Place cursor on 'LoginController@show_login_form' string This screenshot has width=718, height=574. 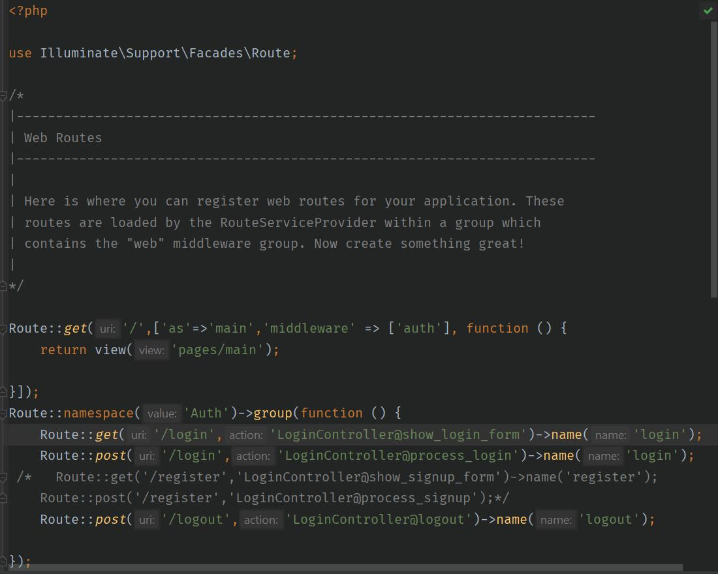click(398, 434)
